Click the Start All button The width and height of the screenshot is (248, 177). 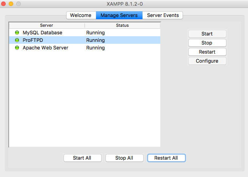82,158
